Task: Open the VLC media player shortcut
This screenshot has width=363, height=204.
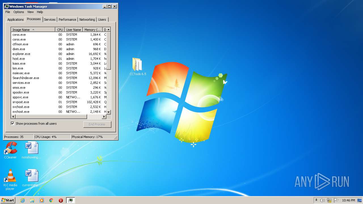Action: click(x=10, y=179)
